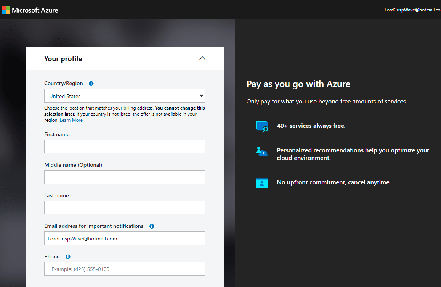The height and width of the screenshot is (287, 441).
Task: Click the Microsoft Azure logo
Action: [30, 10]
